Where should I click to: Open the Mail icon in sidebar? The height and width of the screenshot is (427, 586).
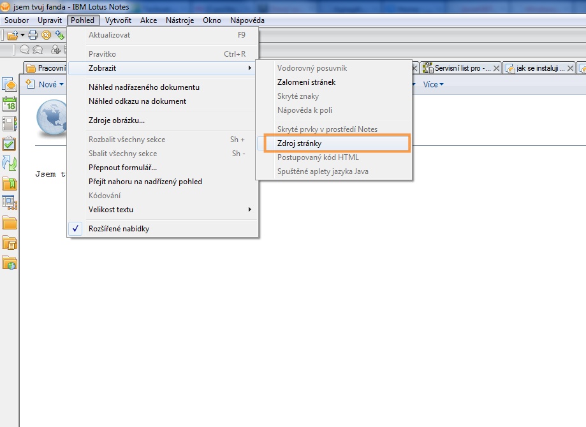click(x=10, y=85)
